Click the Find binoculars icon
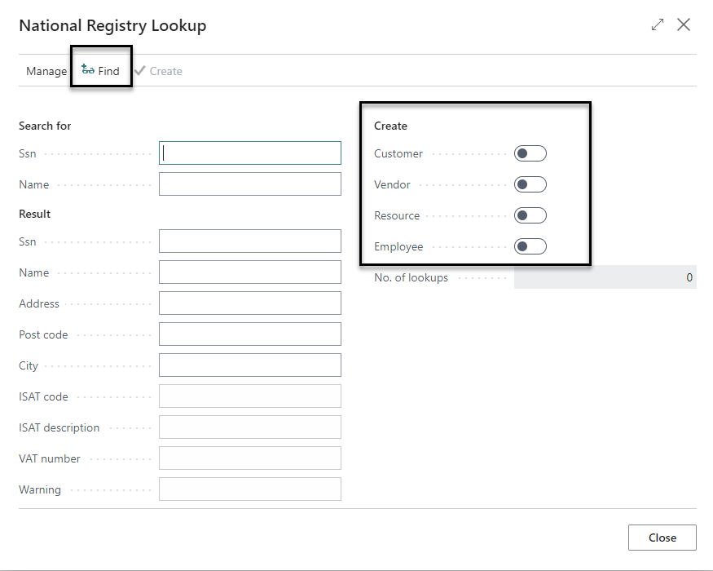 pyautogui.click(x=88, y=69)
